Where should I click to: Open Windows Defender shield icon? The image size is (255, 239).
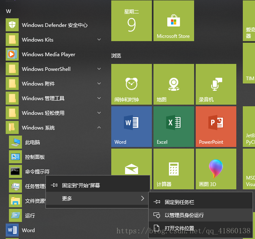12,25
